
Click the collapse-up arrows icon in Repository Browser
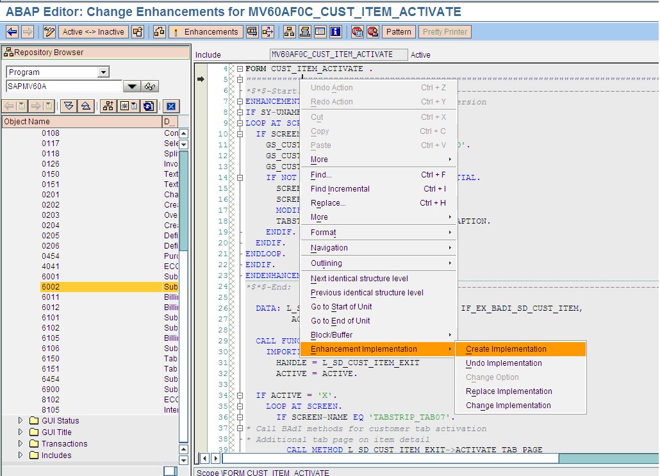tap(87, 106)
